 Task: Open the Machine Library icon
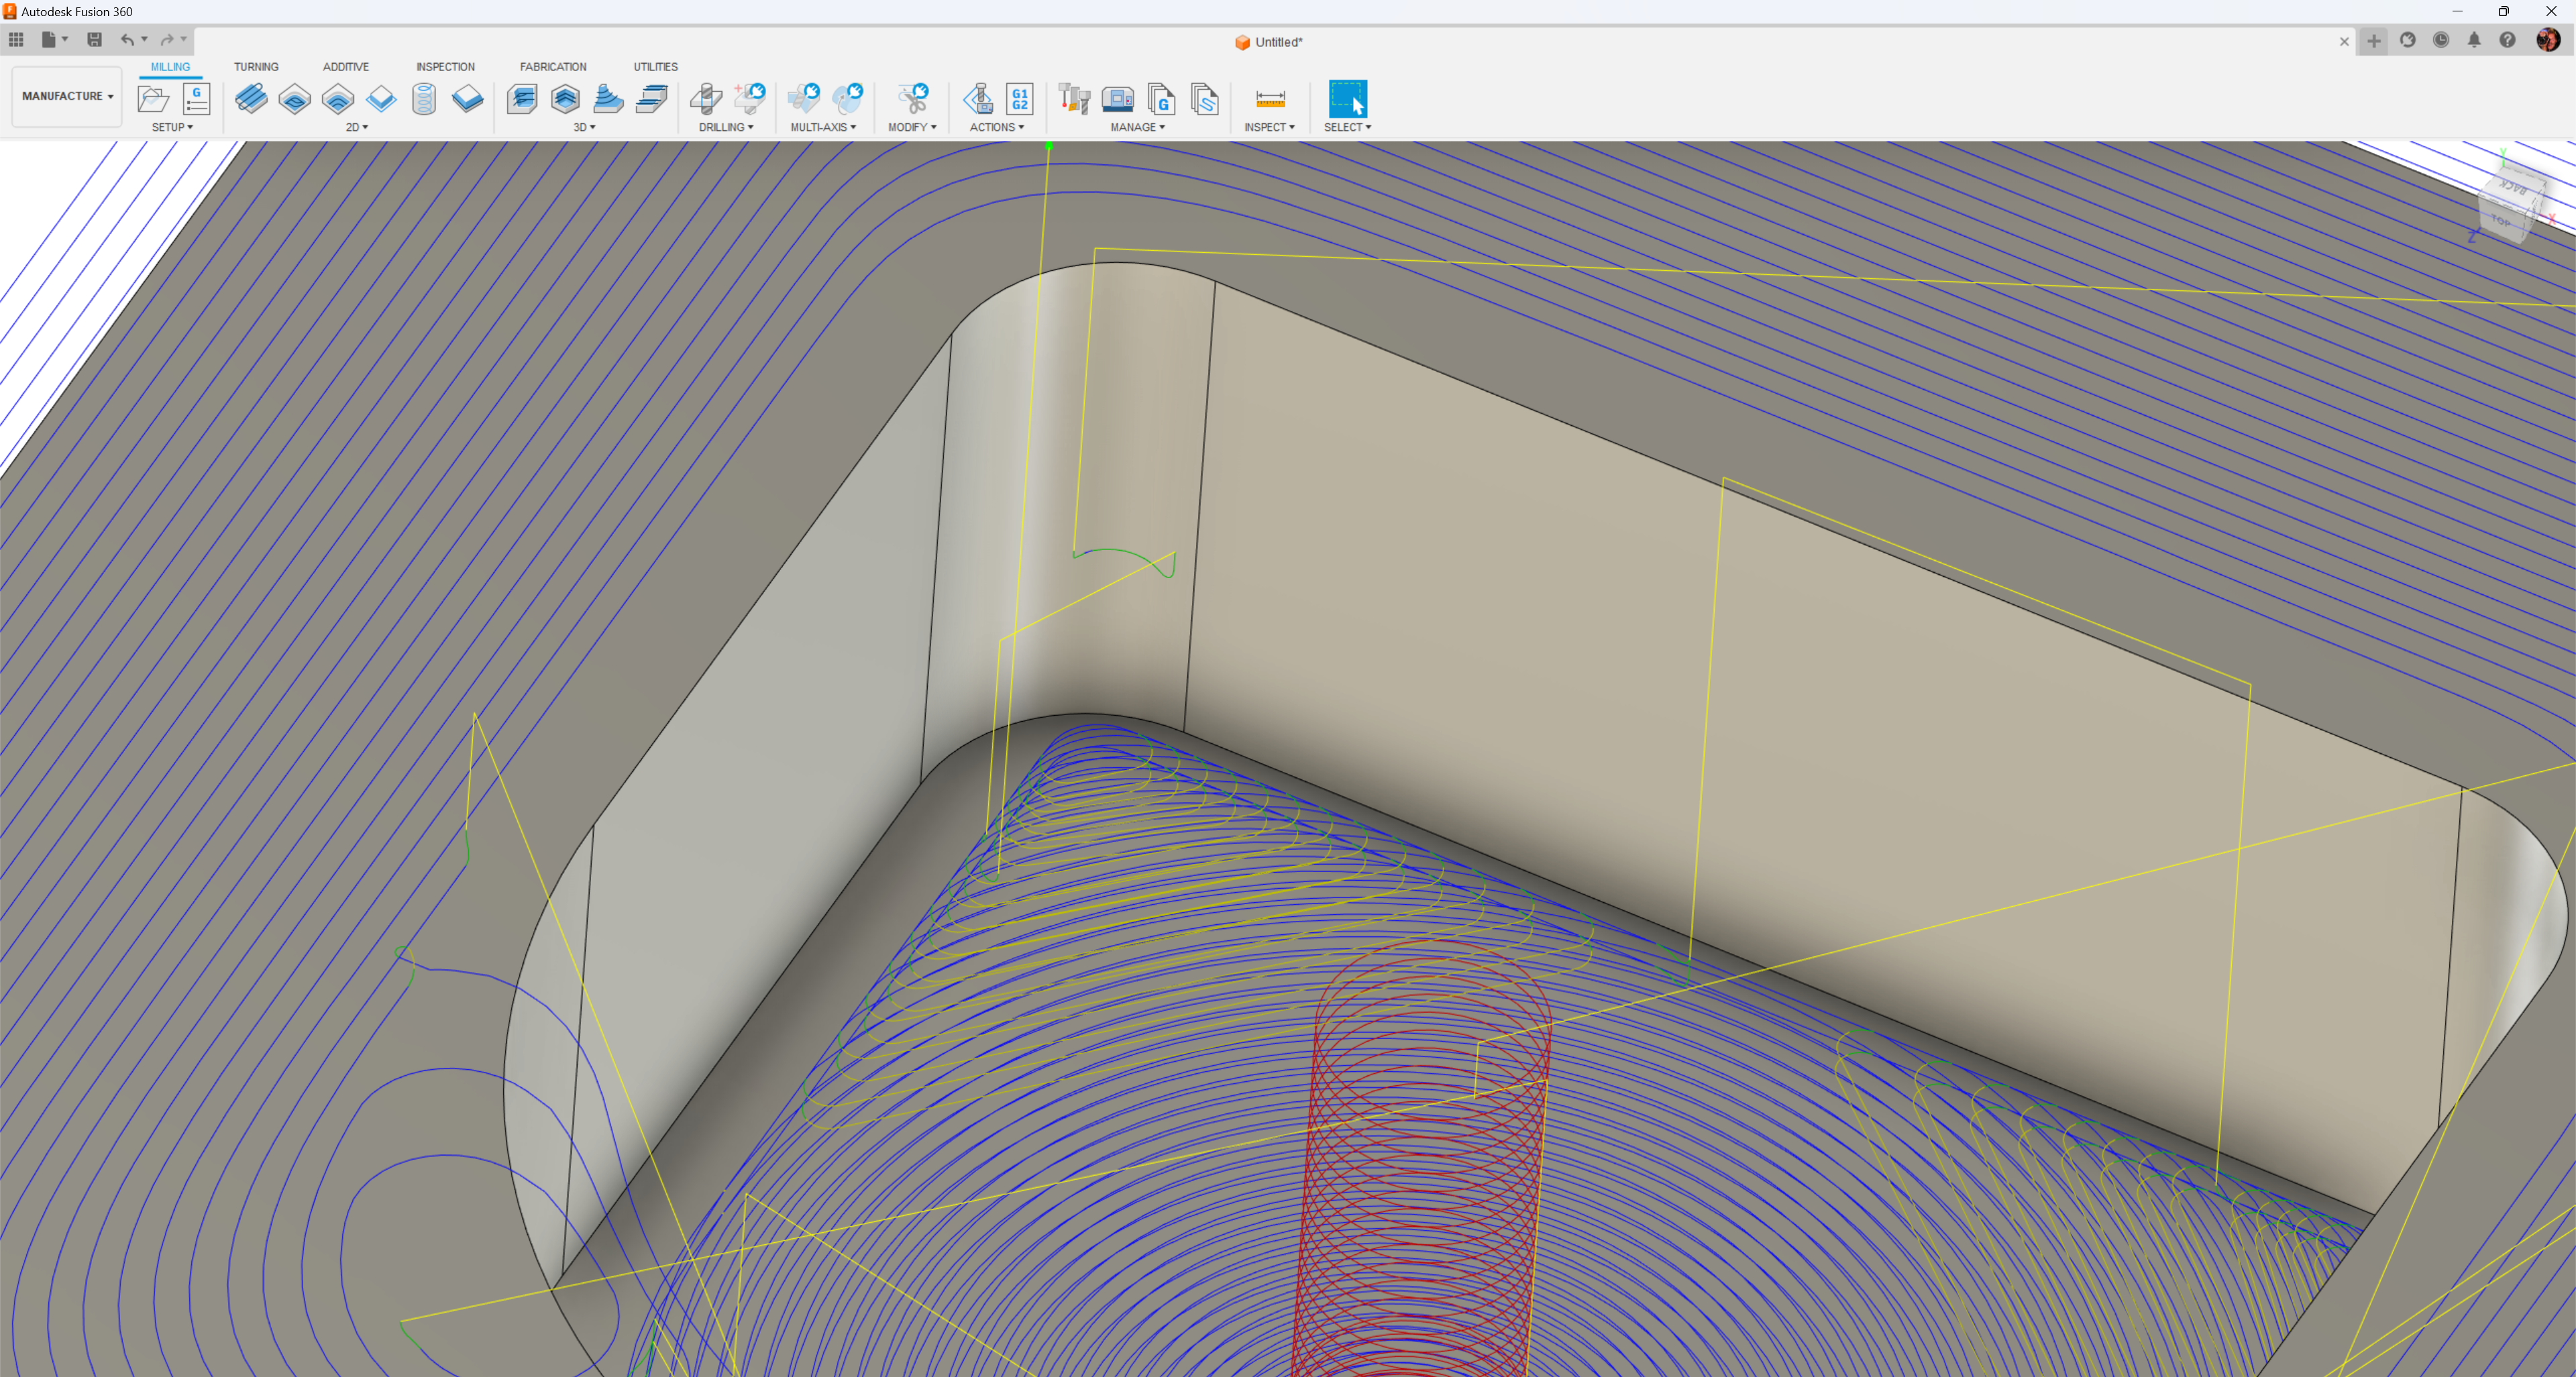(x=1117, y=99)
